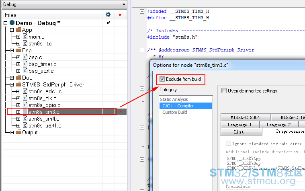
Task: Click the stm8s_clk.c file icon
Action: point(25,98)
